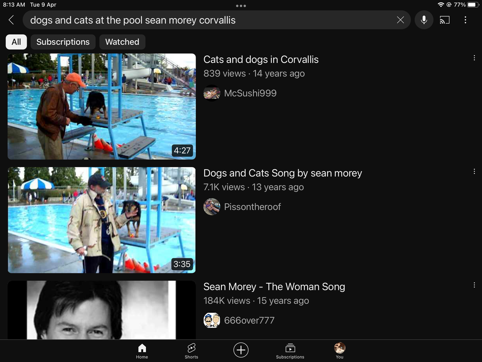This screenshot has height=362, width=482.
Task: Tap the 184K views · 15 years ago text
Action: point(256,300)
